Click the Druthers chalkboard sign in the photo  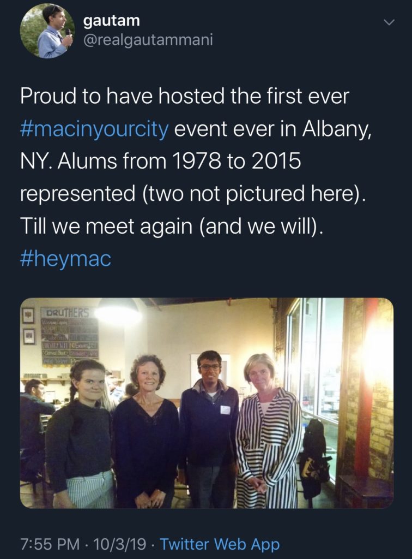click(69, 332)
